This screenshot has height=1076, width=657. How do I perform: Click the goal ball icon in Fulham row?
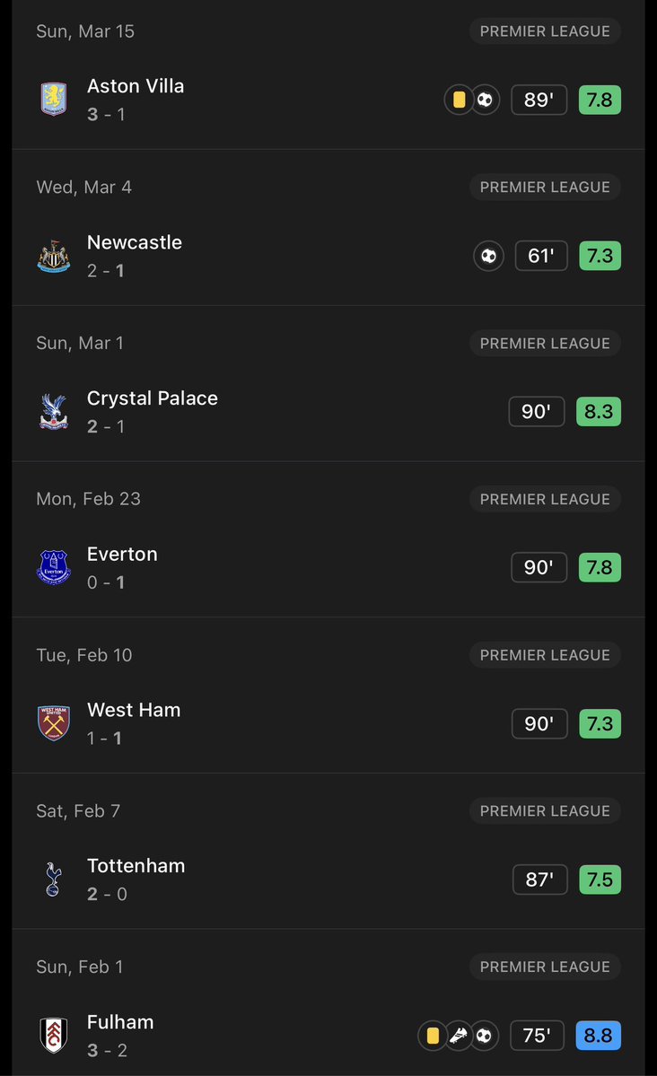pos(485,1036)
